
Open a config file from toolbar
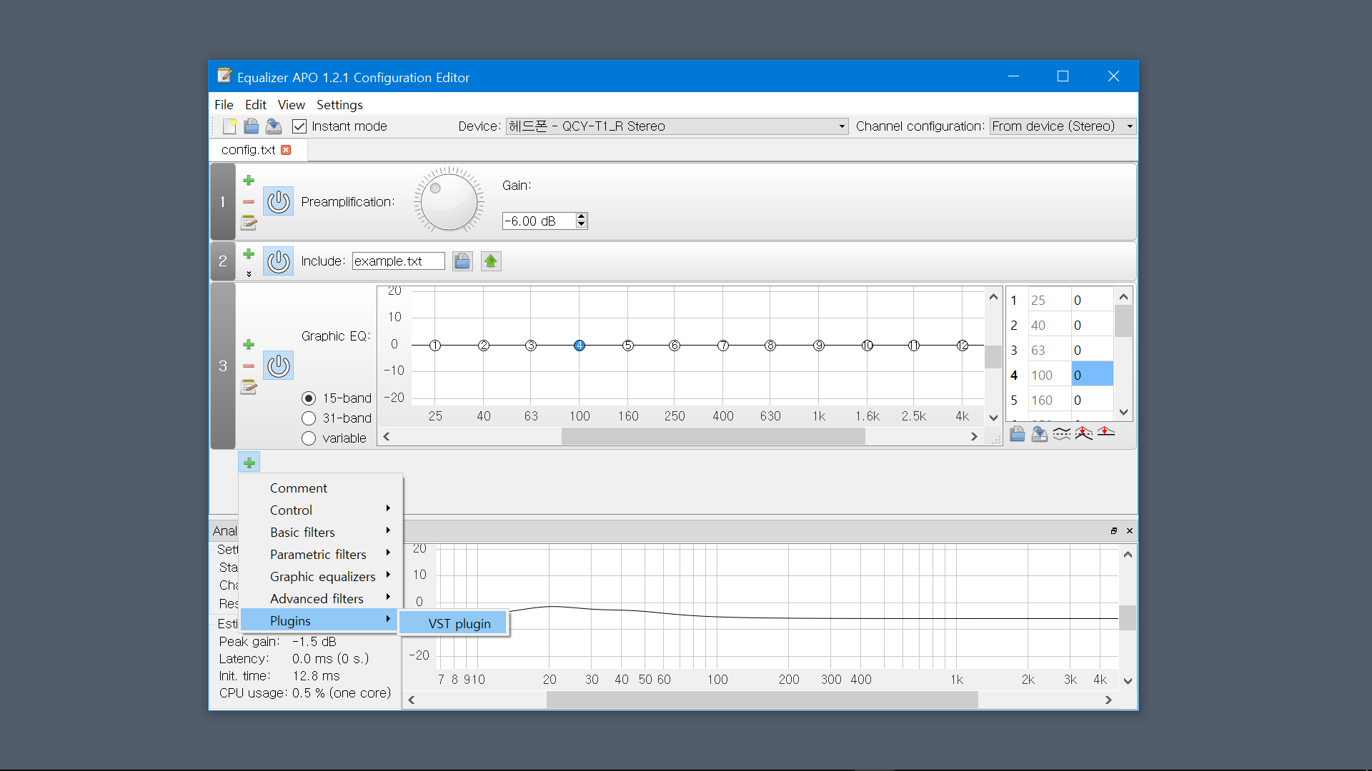click(x=252, y=126)
